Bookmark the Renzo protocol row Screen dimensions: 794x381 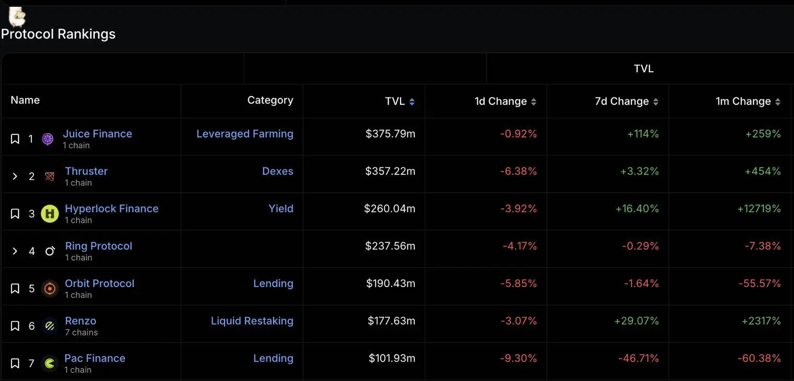pyautogui.click(x=15, y=326)
